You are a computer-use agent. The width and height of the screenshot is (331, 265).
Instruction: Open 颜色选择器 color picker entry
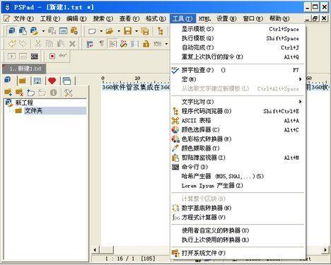(238, 130)
